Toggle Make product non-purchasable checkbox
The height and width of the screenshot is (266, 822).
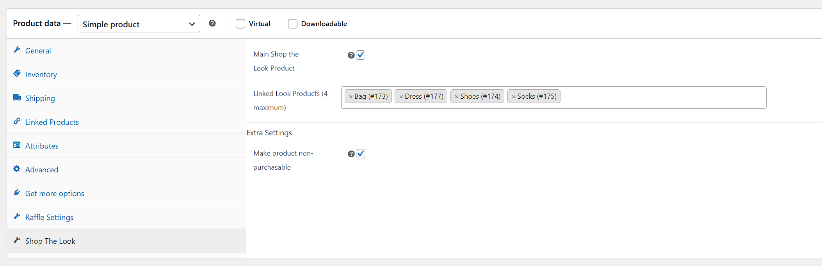(361, 154)
